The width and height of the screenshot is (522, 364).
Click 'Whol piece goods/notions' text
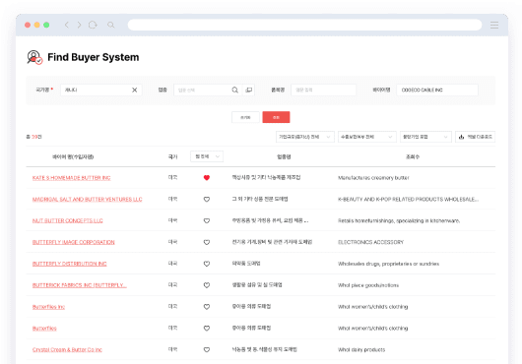[x=368, y=285]
